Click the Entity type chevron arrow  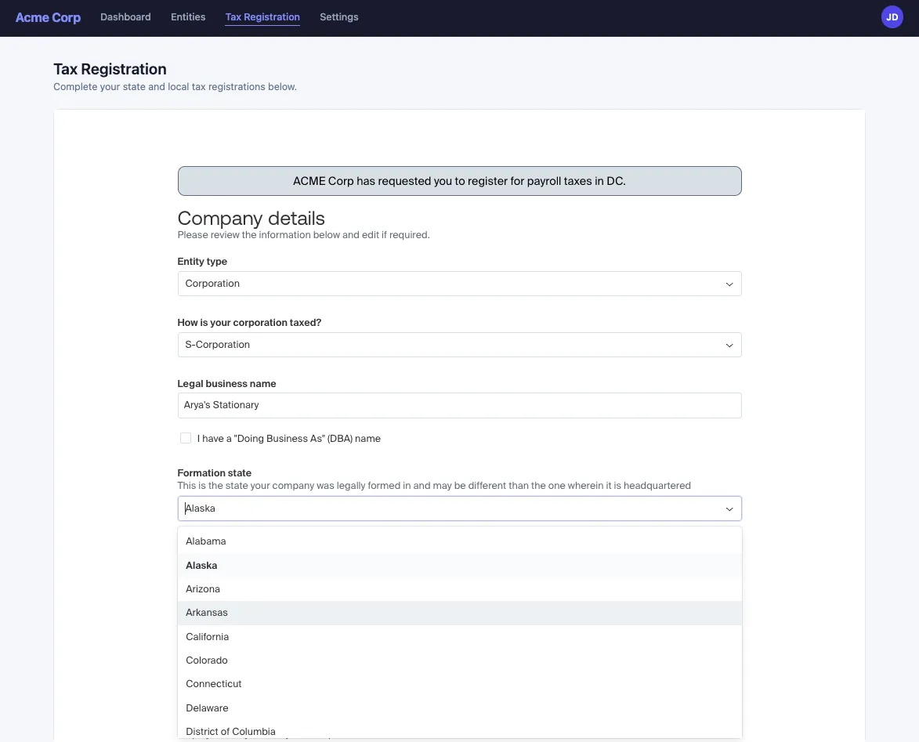[x=729, y=284]
